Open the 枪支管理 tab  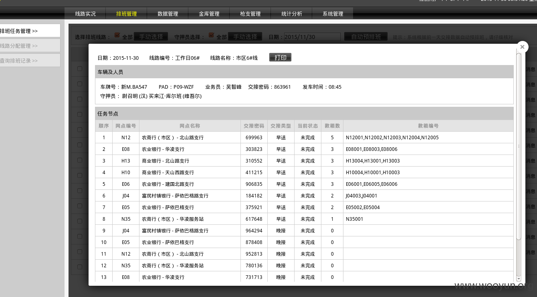click(250, 14)
